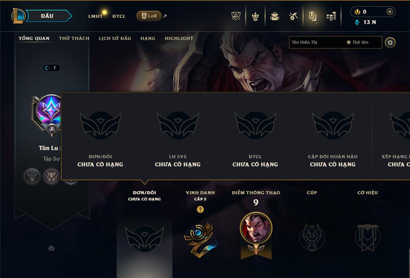
Task: Switch to the Thử Thách tab
Action: pos(74,38)
